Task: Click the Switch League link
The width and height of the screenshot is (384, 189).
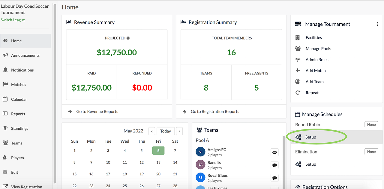Action: tap(13, 20)
